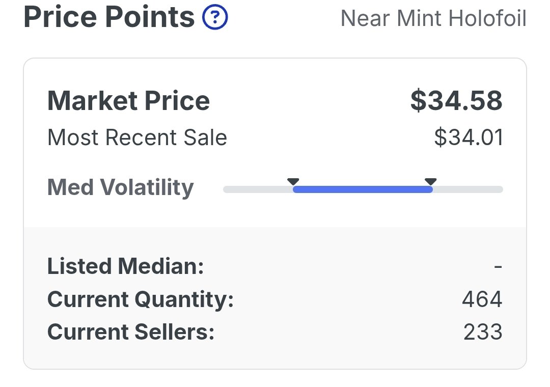Screen dimensions: 550x387
Task: Click the 233 current sellers value
Action: (x=483, y=332)
